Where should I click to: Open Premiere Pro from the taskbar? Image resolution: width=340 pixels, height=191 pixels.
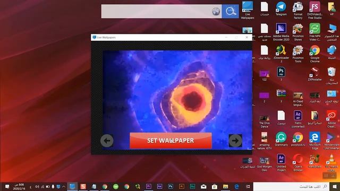(149, 186)
